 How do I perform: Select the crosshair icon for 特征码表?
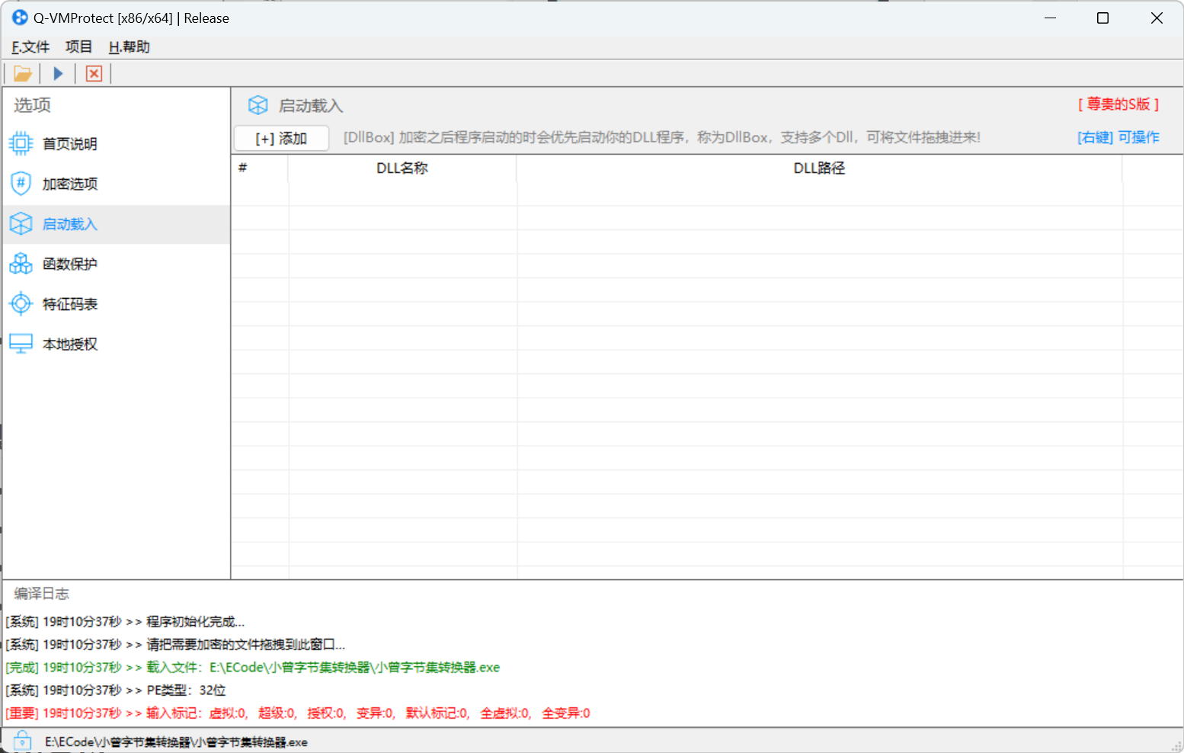coord(21,304)
